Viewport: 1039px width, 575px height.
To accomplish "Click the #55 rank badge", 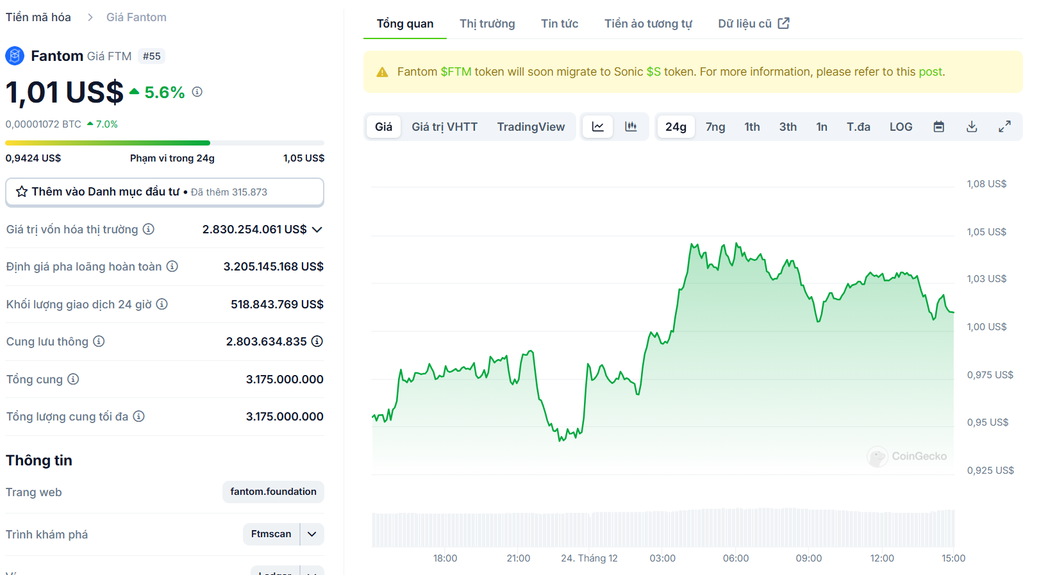I will tap(152, 56).
